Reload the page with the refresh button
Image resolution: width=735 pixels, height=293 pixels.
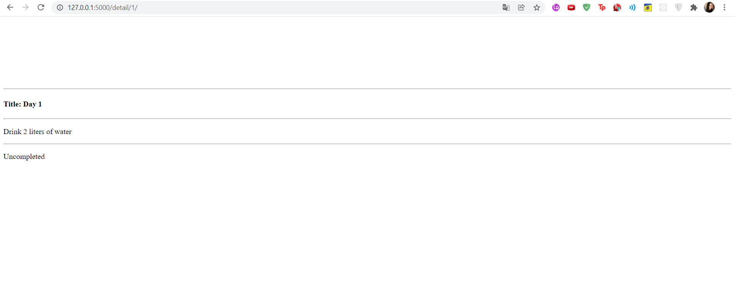coord(41,7)
